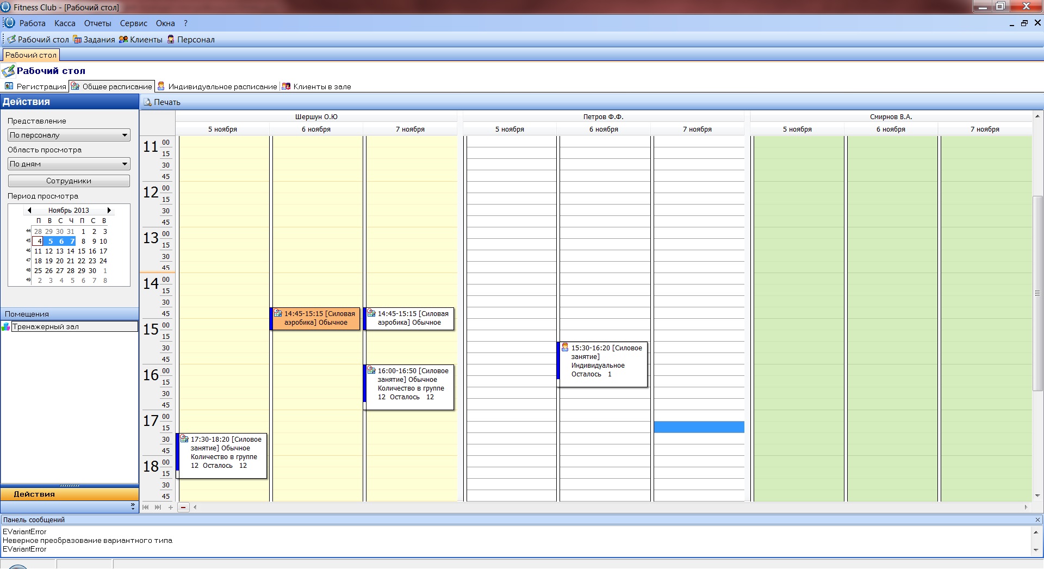Click the plus add button below schedule
This screenshot has width=1044, height=569.
point(171,507)
